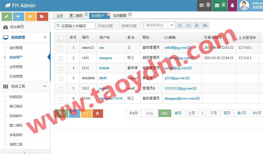Click the swap arrows button in toolbar
The height and width of the screenshot is (154, 263).
coord(188,25)
